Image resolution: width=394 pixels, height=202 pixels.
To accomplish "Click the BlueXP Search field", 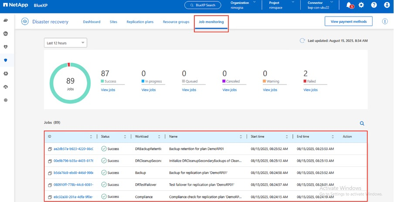I will tap(203, 5).
